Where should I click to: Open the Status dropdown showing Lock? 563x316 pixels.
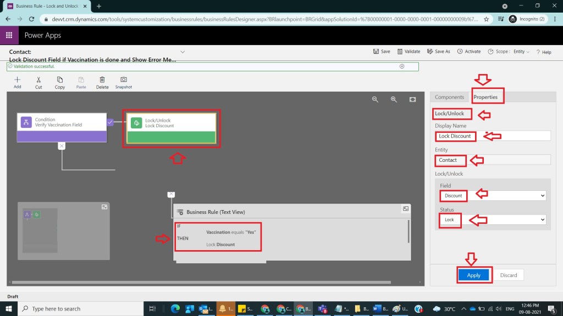coord(492,219)
